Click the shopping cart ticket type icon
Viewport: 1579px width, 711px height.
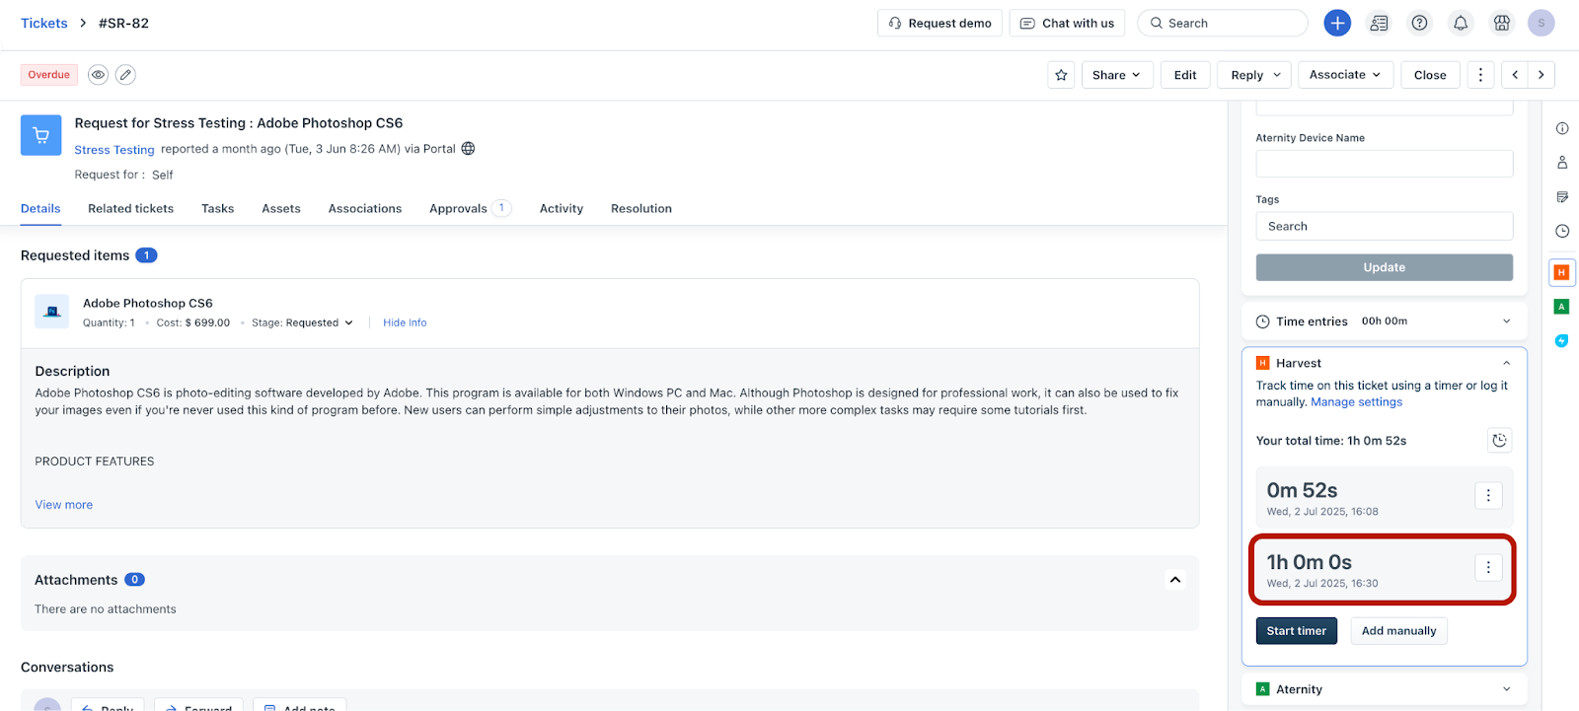(x=41, y=135)
